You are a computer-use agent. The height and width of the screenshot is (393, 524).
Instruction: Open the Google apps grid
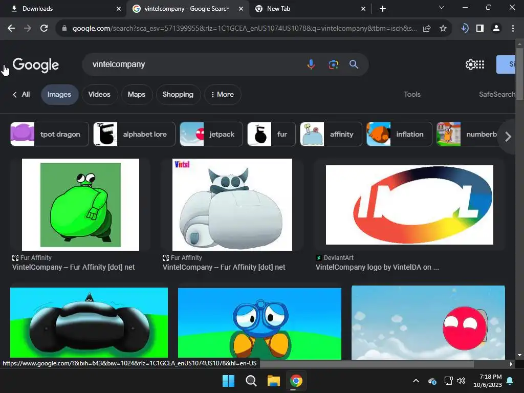click(480, 64)
